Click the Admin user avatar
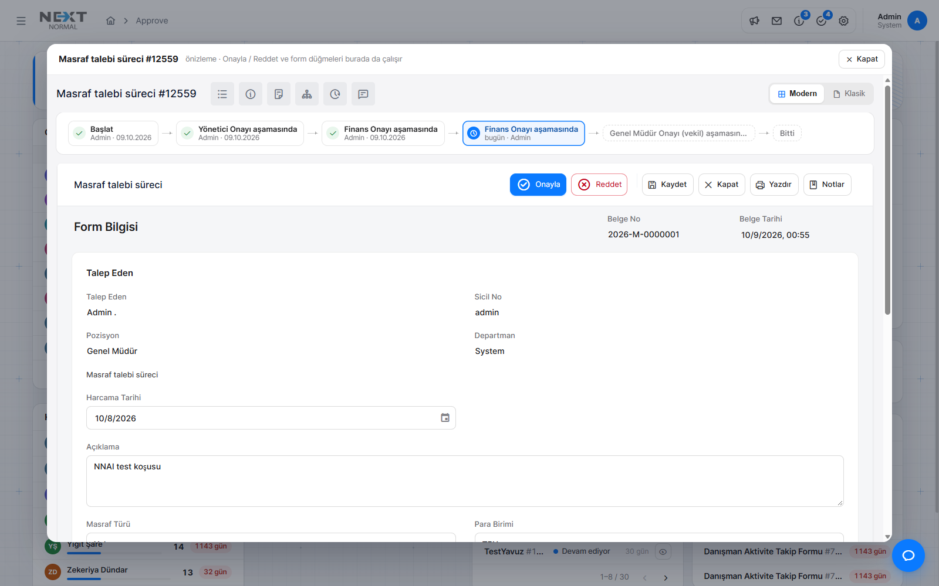 point(917,21)
